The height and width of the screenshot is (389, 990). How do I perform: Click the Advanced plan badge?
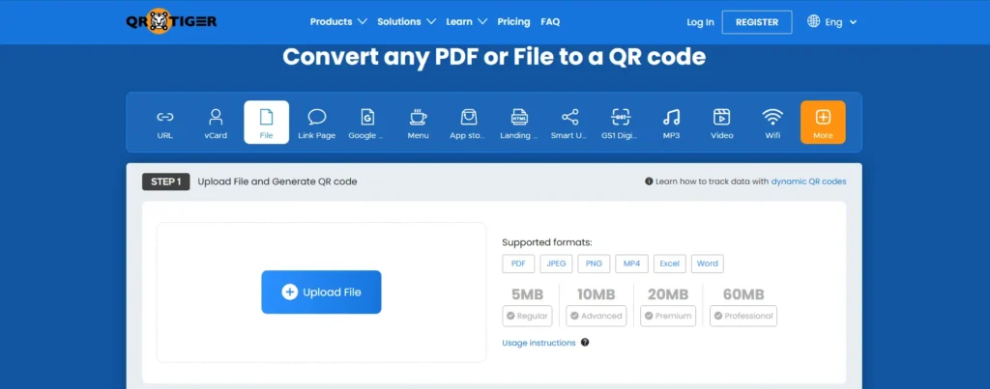pos(596,316)
